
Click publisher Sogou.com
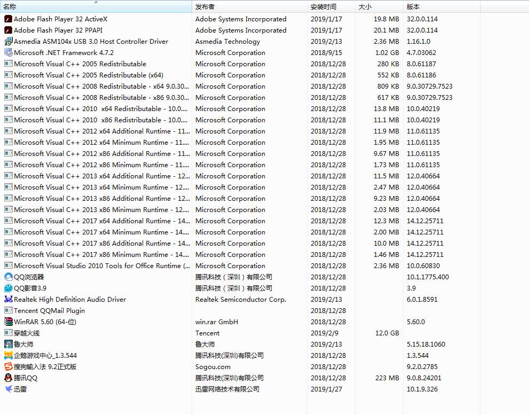point(213,367)
